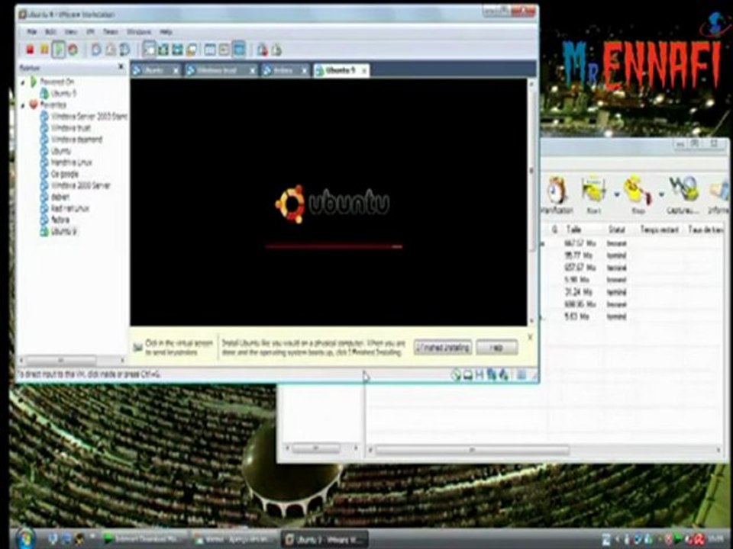Open the Windows menu in VMware

(x=139, y=32)
